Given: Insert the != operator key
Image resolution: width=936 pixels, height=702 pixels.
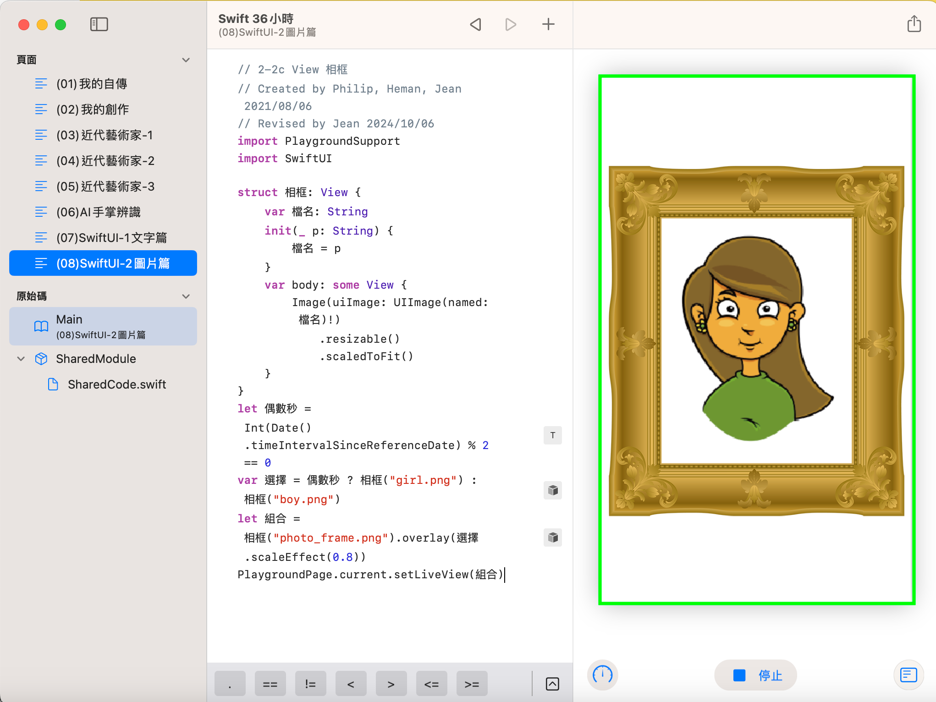Looking at the screenshot, I should 310,684.
